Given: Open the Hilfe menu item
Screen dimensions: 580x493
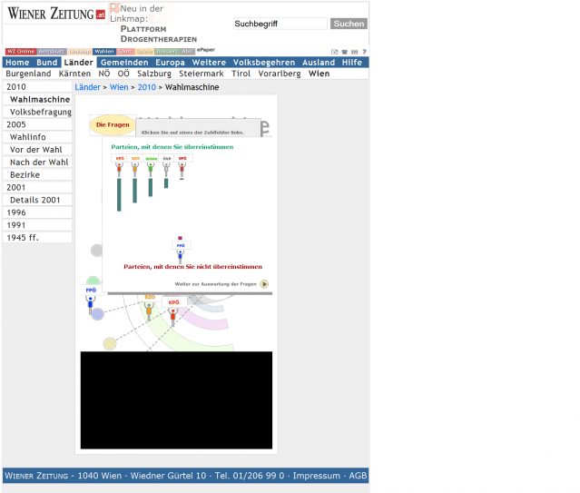Looking at the screenshot, I should [x=352, y=63].
